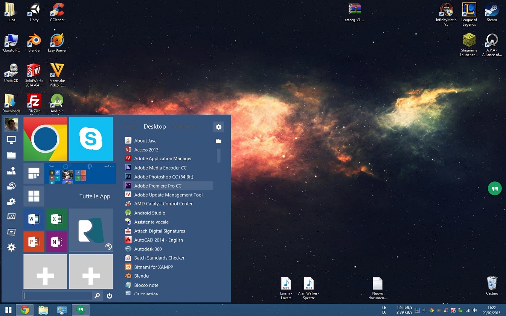Open start menu settings gear near tabs

(x=218, y=127)
